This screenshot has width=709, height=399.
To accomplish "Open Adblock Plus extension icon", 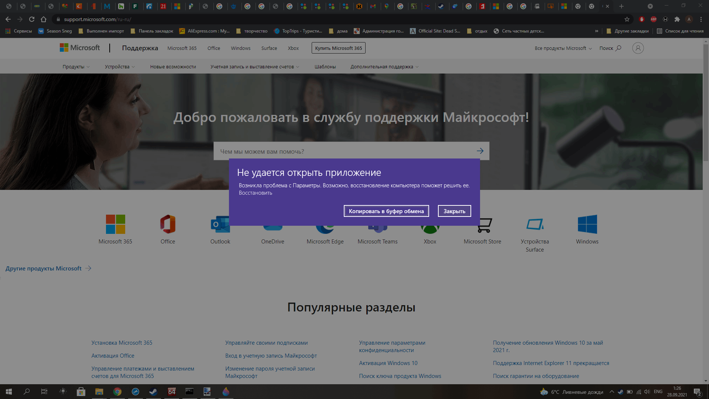I will (653, 19).
